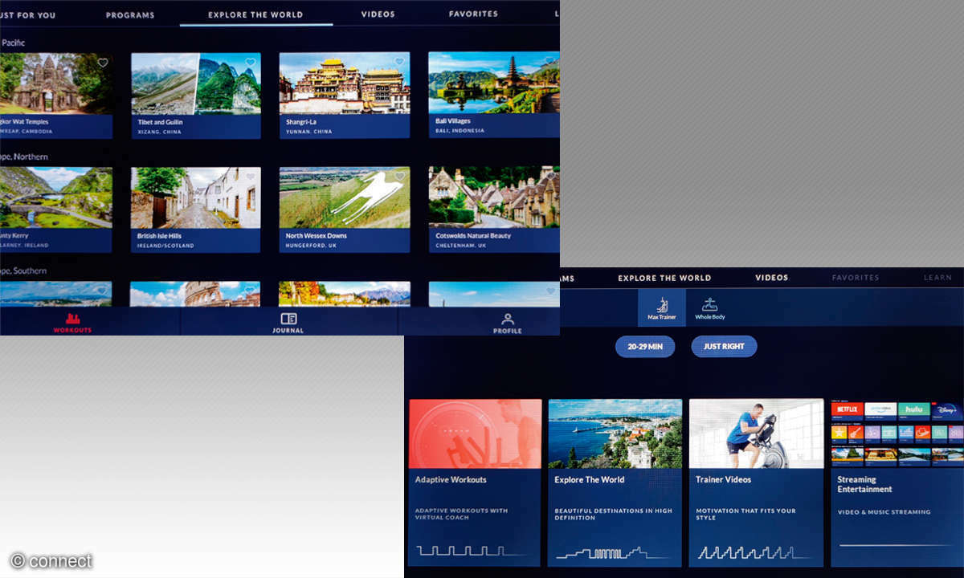The width and height of the screenshot is (964, 578).
Task: Switch to the Learn tab
Action: (937, 278)
